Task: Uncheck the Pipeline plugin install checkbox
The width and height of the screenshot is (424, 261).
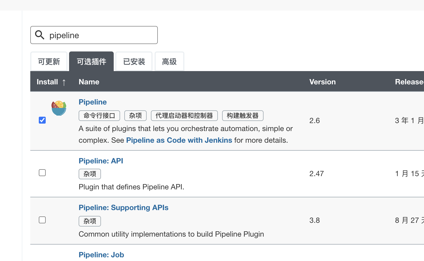Action: point(42,120)
